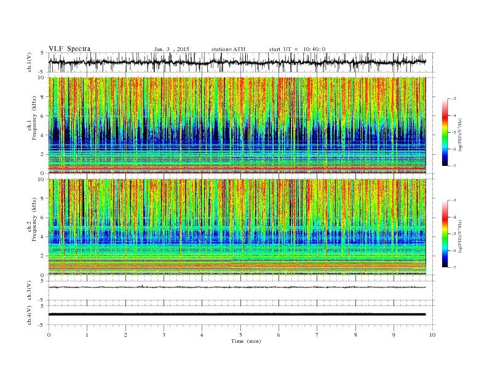Click the "10" tick on the time axis
Image resolution: width=487 pixels, height=376 pixels.
[x=432, y=335]
